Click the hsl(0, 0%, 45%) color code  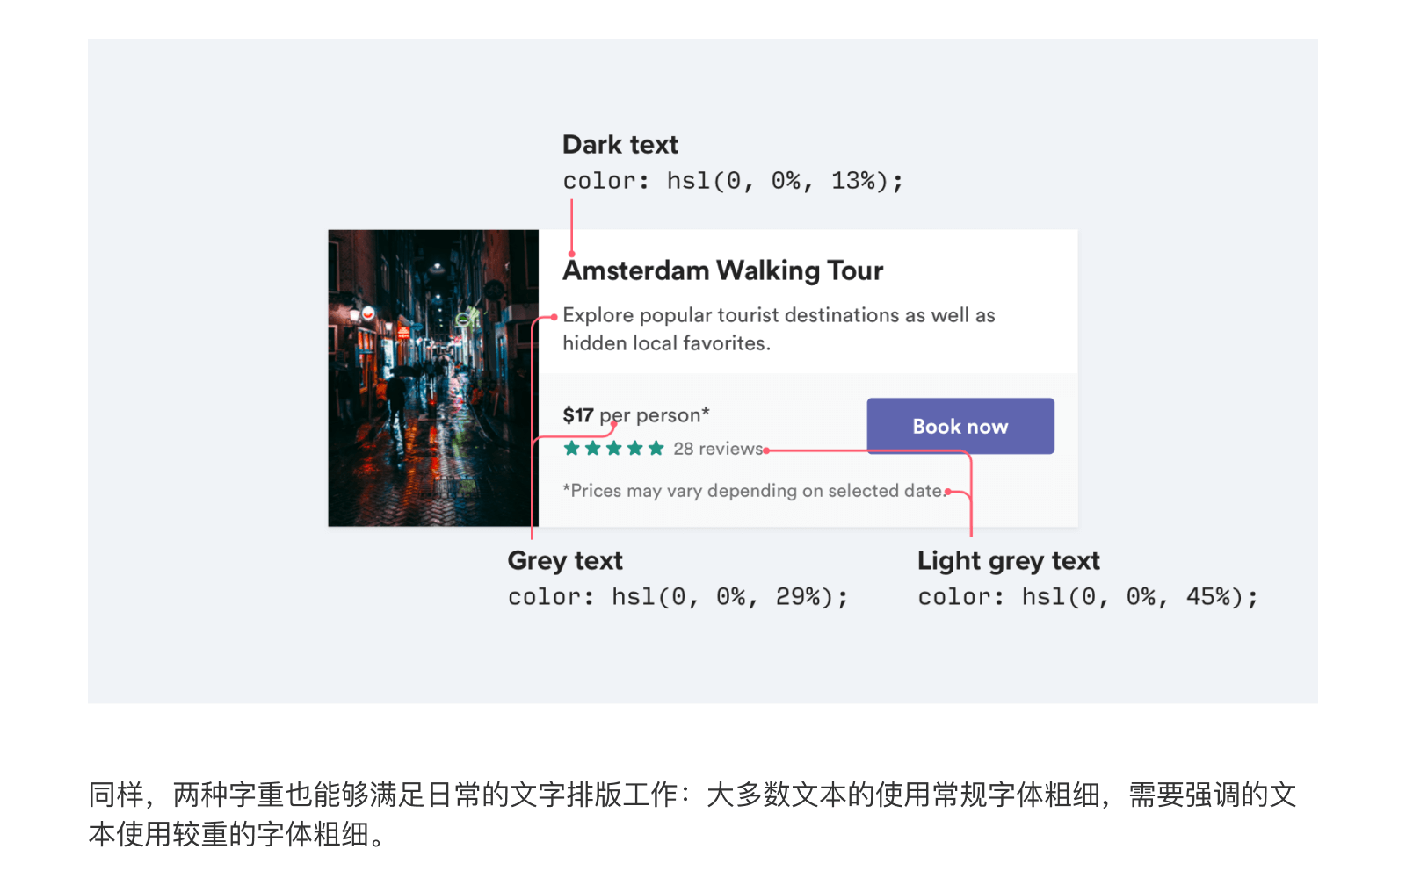(1087, 597)
